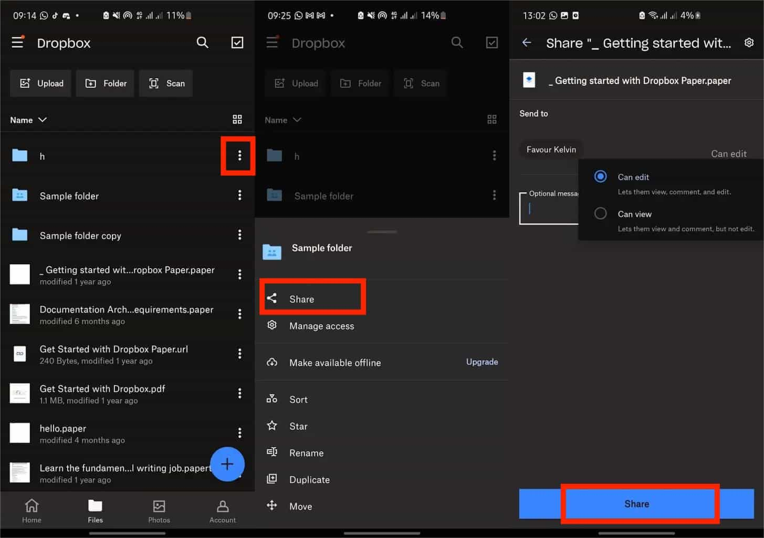Open Account tab in bottom navigation

[x=223, y=511]
